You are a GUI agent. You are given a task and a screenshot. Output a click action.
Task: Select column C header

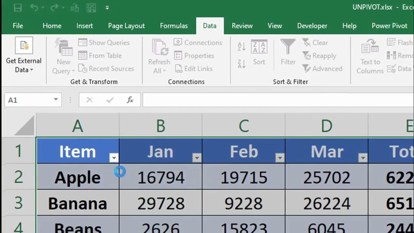point(244,126)
